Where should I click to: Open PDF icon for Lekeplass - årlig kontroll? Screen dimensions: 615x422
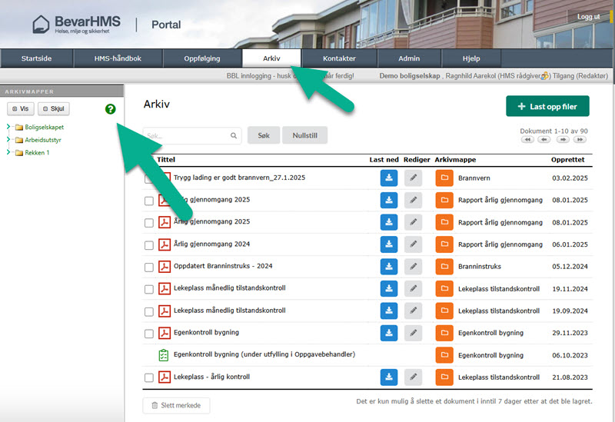click(164, 377)
